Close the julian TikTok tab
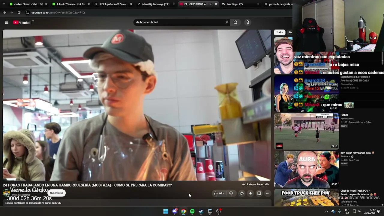This screenshot has height=216, width=384. 173,4
